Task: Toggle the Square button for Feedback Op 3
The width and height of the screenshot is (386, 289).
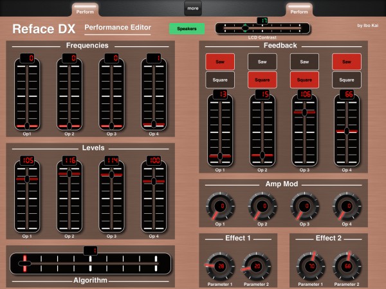Action: [x=304, y=80]
